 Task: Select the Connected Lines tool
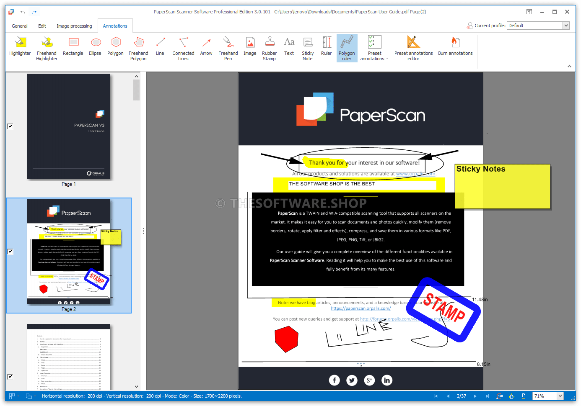tap(183, 48)
